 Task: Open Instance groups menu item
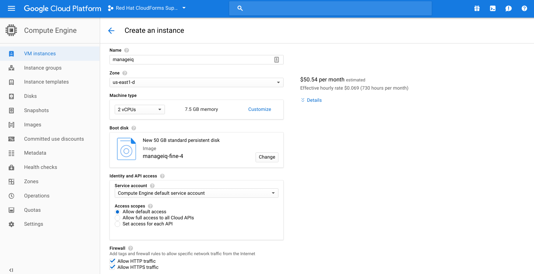[50, 68]
